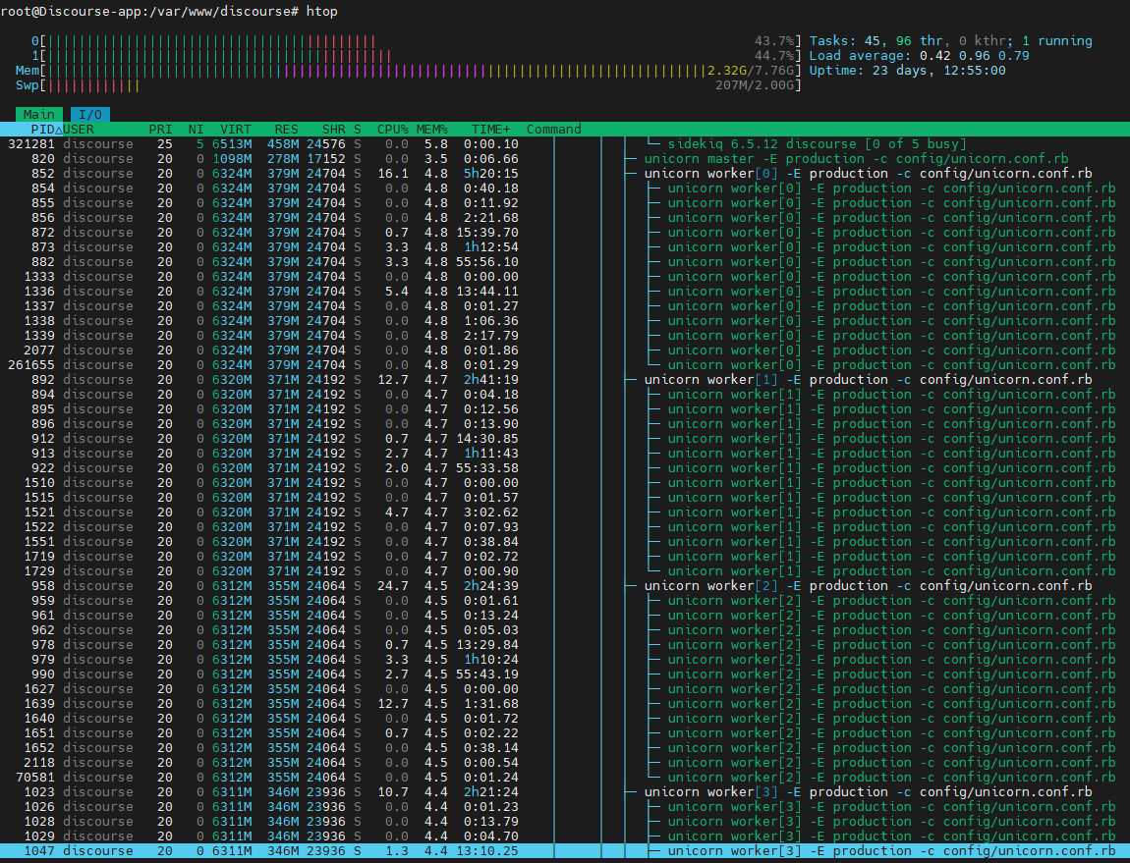The width and height of the screenshot is (1130, 863).
Task: Click TIME+ value 2h21:24
Action: click(490, 791)
